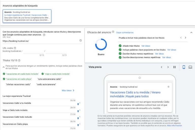Click info icon in ad preview card
195x130 pixels.
(x=168, y=87)
